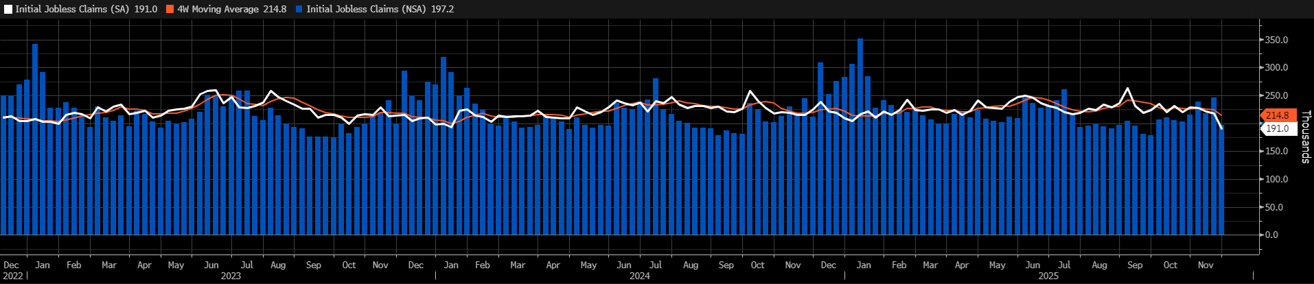Click the 2022 year label on time axis
This screenshot has width=1314, height=284.
point(13,276)
